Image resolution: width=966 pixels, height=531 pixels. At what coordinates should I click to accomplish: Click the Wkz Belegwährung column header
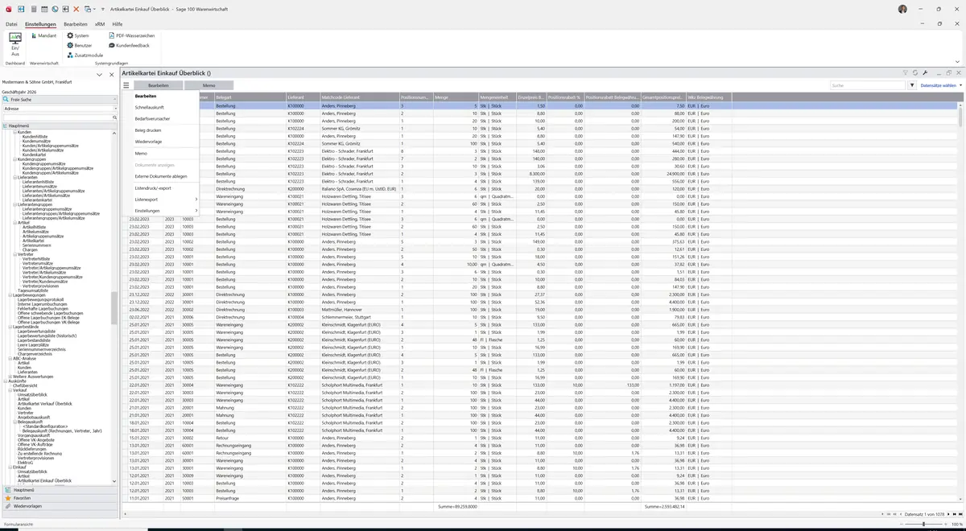[709, 97]
